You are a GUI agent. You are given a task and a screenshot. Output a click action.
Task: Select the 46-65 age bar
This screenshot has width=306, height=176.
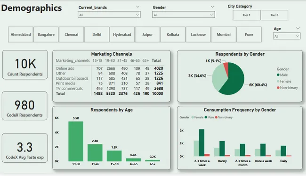point(133,160)
